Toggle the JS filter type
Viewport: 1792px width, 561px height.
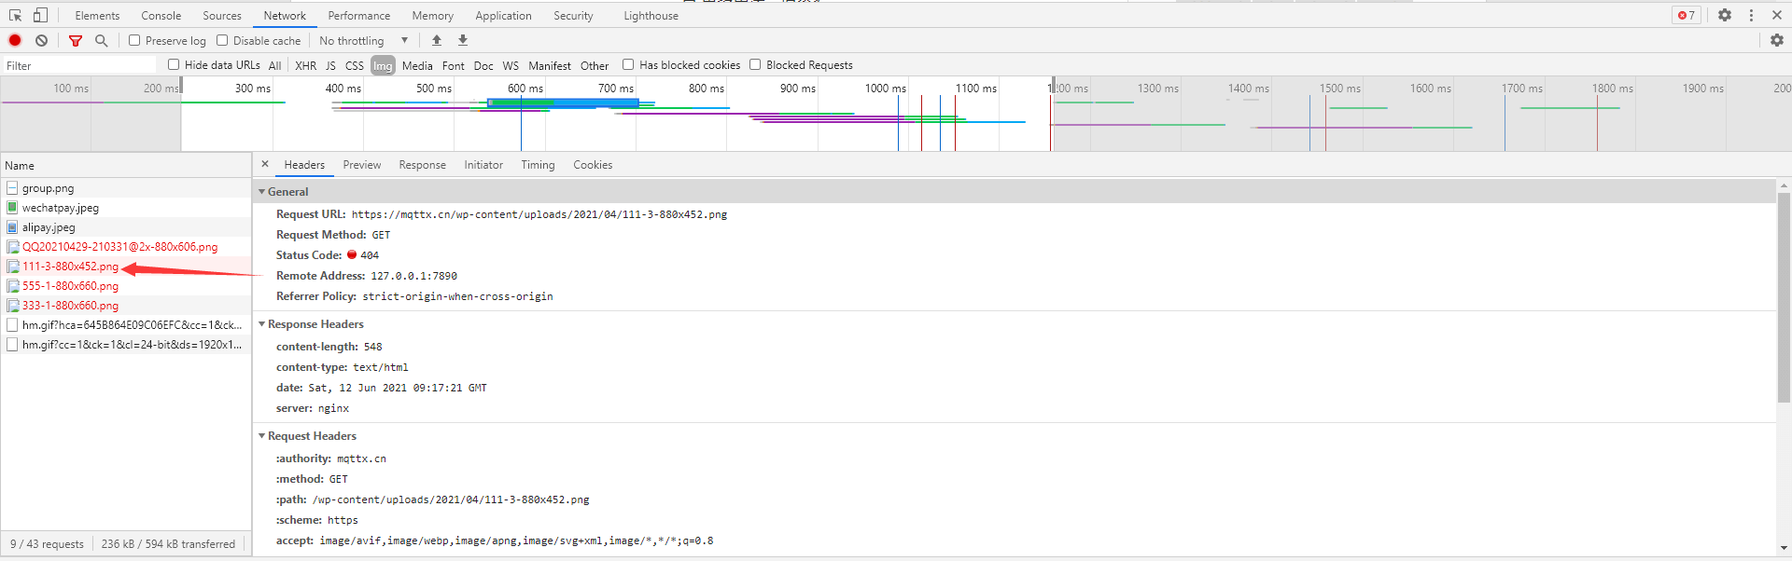click(x=330, y=65)
